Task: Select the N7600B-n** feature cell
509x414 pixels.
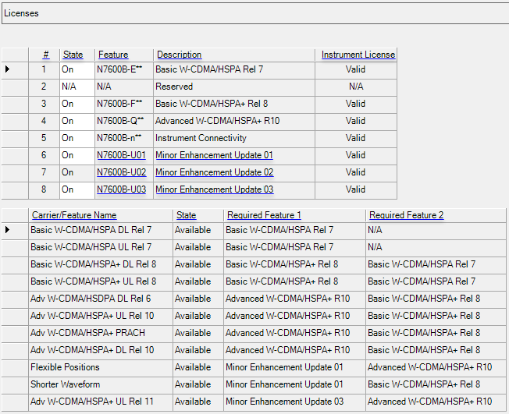Action: click(123, 139)
